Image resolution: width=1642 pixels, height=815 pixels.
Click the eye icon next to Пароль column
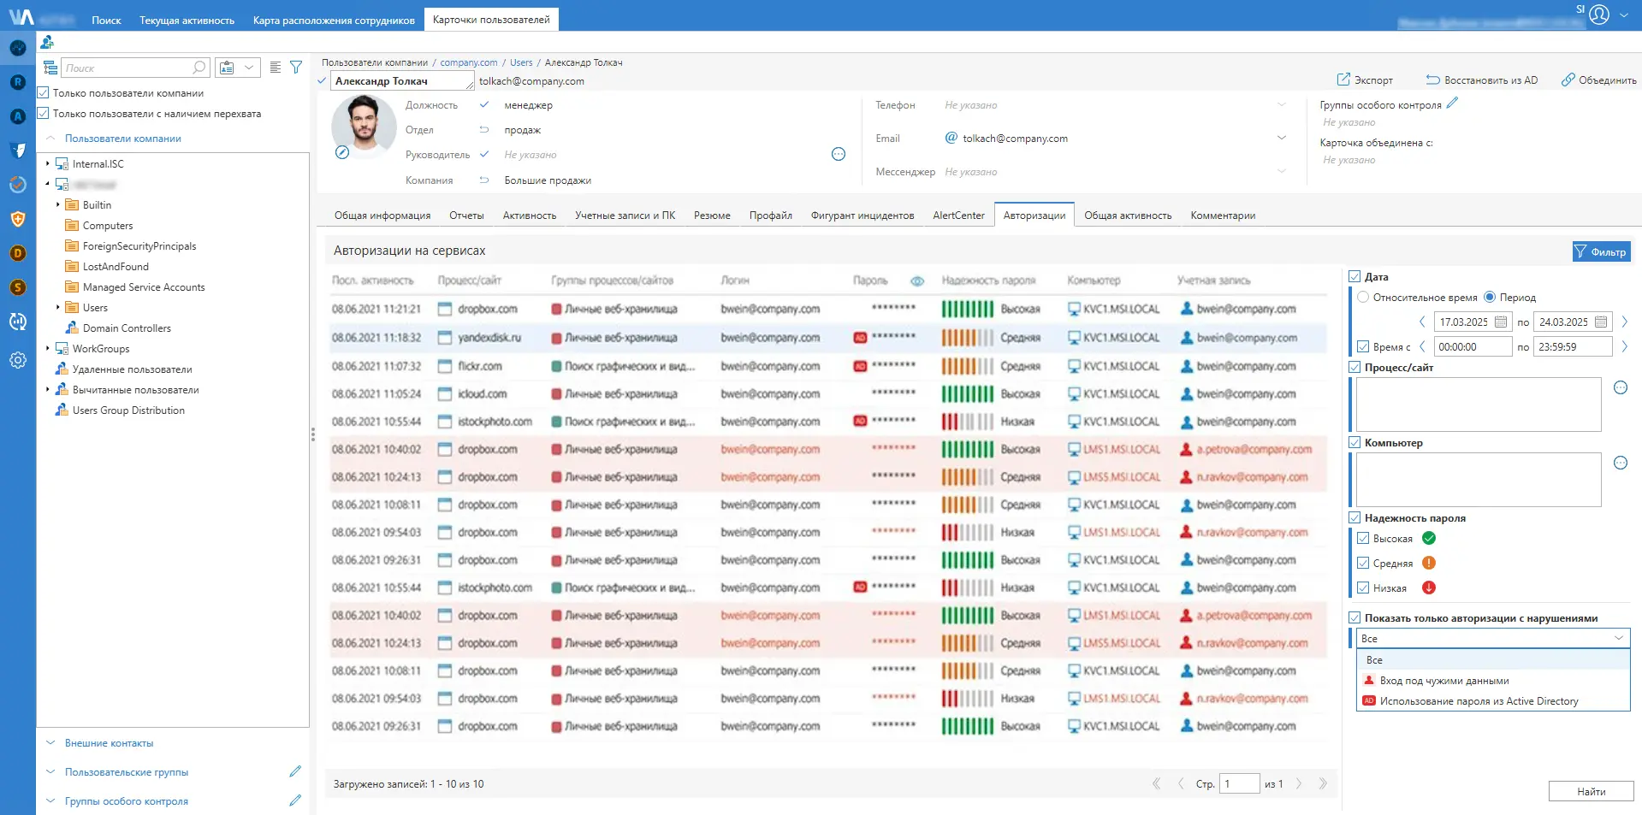click(x=917, y=281)
